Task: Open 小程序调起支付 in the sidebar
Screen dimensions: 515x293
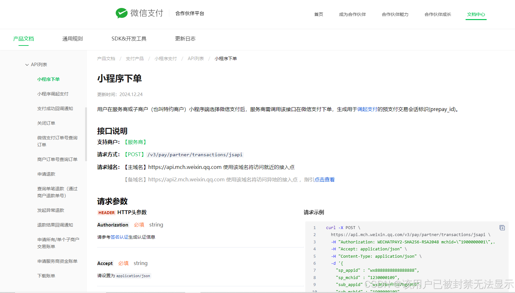Action: (53, 94)
